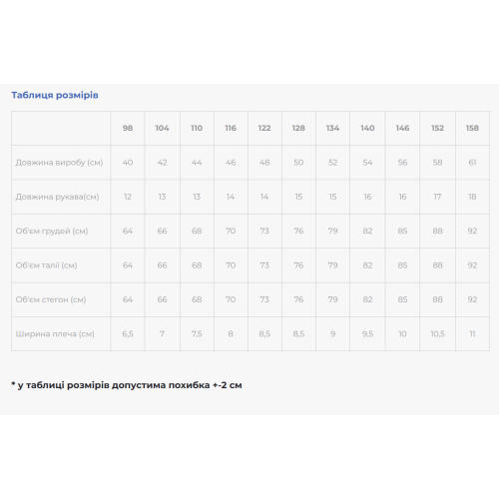The image size is (499, 499).
Task: Click the "Об'єм талії (см)" row label
Action: (x=46, y=265)
